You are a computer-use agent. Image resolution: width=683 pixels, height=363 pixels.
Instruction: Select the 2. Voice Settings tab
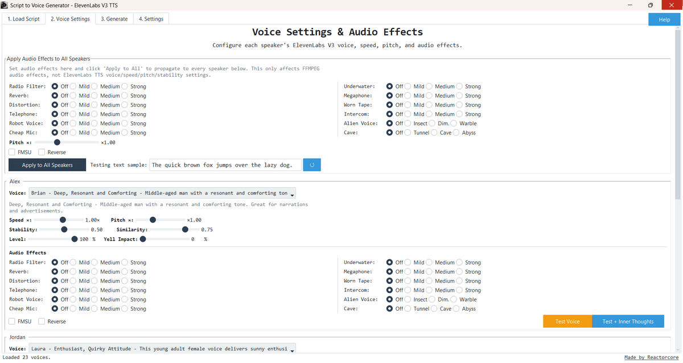(70, 19)
